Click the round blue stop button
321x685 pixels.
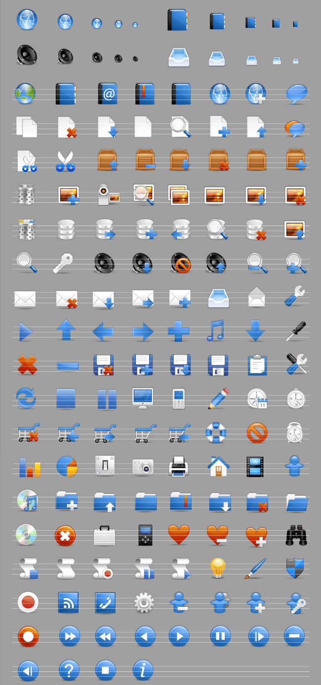[x=105, y=670]
